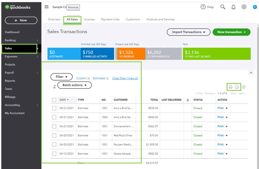Open Projects in the sidebar
Screen dimensions: 259x169
[10, 64]
